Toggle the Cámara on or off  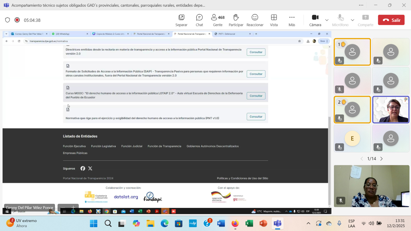[315, 20]
